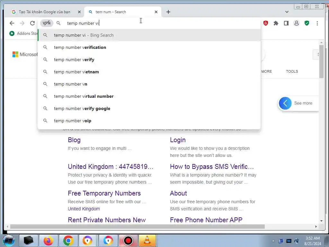This screenshot has width=329, height=247.
Task: Click the Microsoft logo on Bing page
Action: (25, 54)
